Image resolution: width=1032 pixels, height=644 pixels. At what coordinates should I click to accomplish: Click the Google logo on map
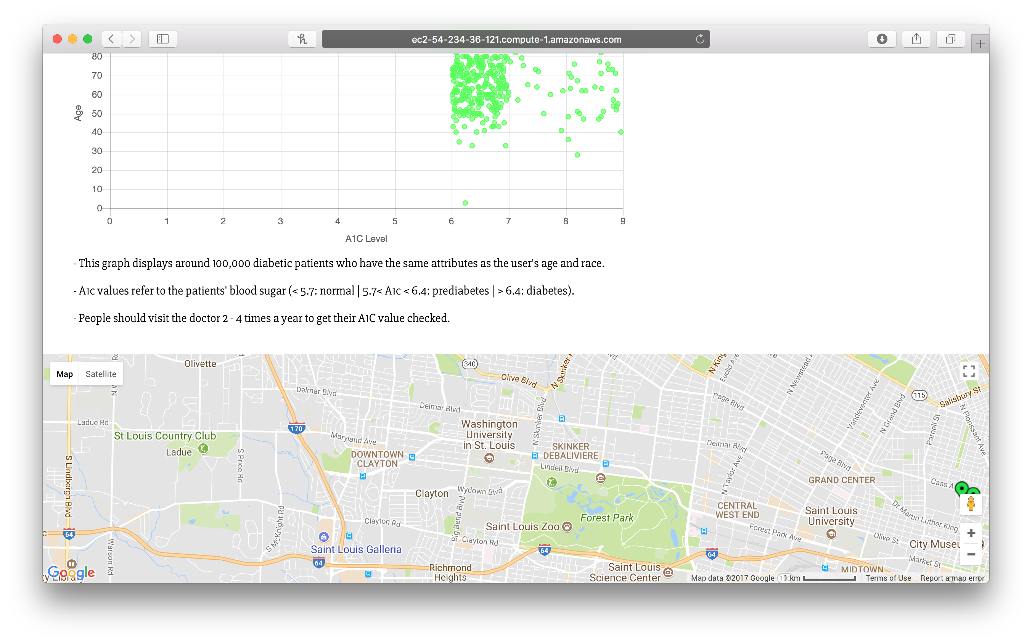(x=71, y=572)
